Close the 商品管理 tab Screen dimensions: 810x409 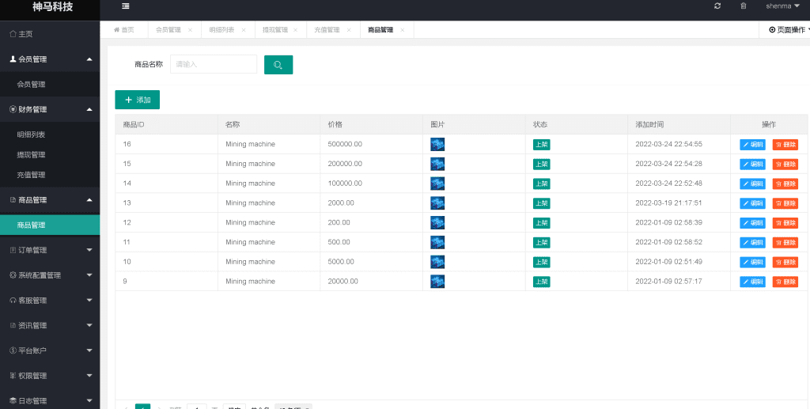point(403,30)
